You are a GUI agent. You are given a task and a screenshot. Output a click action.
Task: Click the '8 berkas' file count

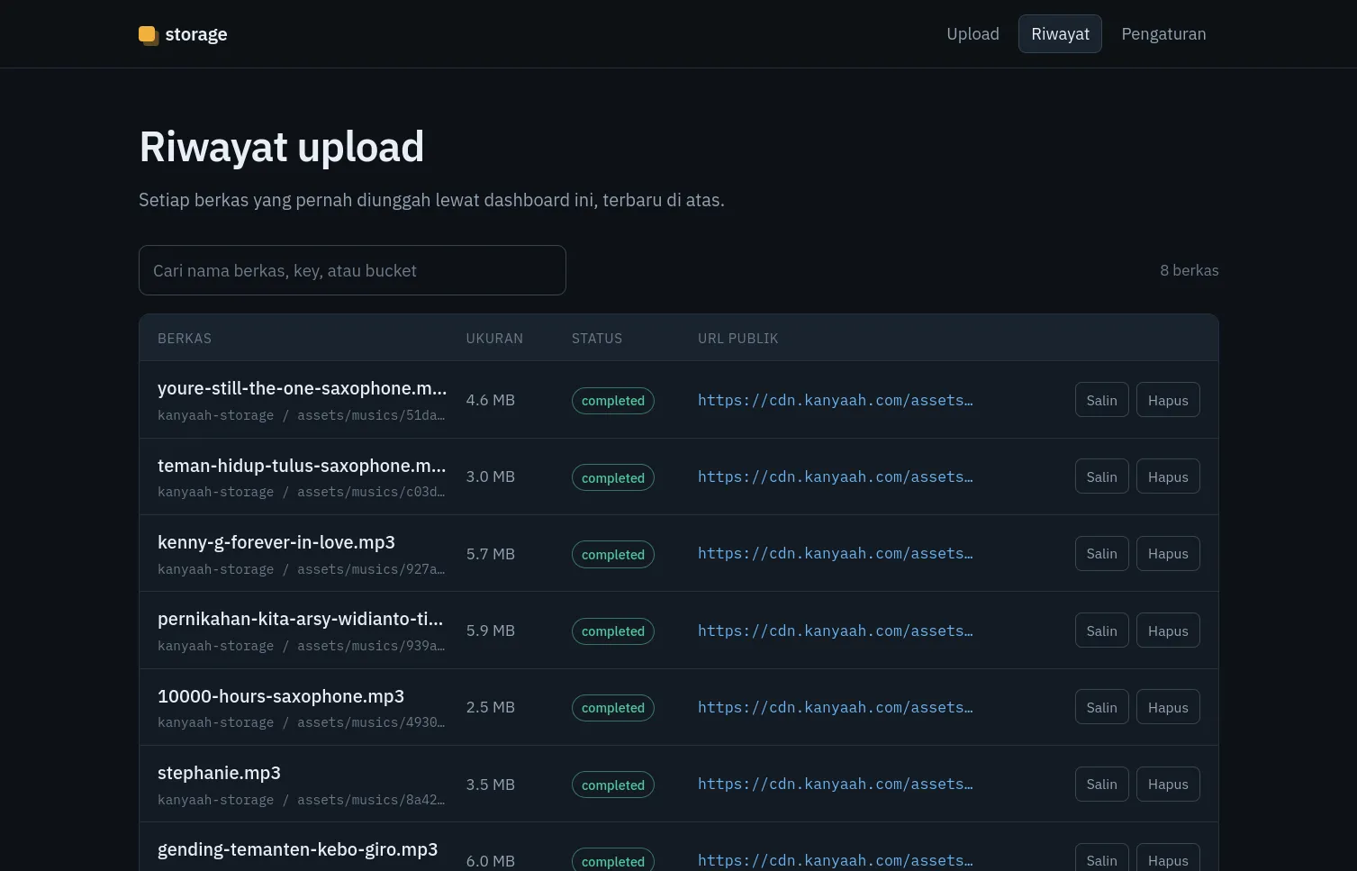[x=1189, y=270]
